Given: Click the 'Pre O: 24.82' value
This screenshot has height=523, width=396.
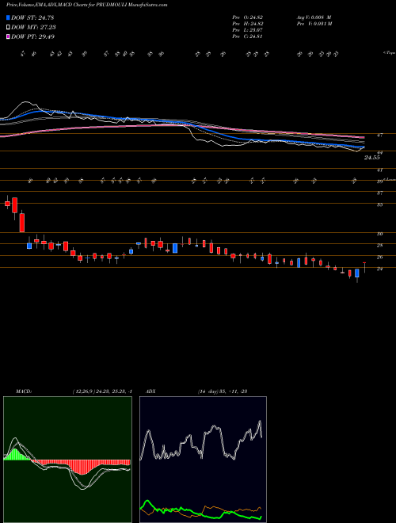Looking at the screenshot, I should [248, 17].
